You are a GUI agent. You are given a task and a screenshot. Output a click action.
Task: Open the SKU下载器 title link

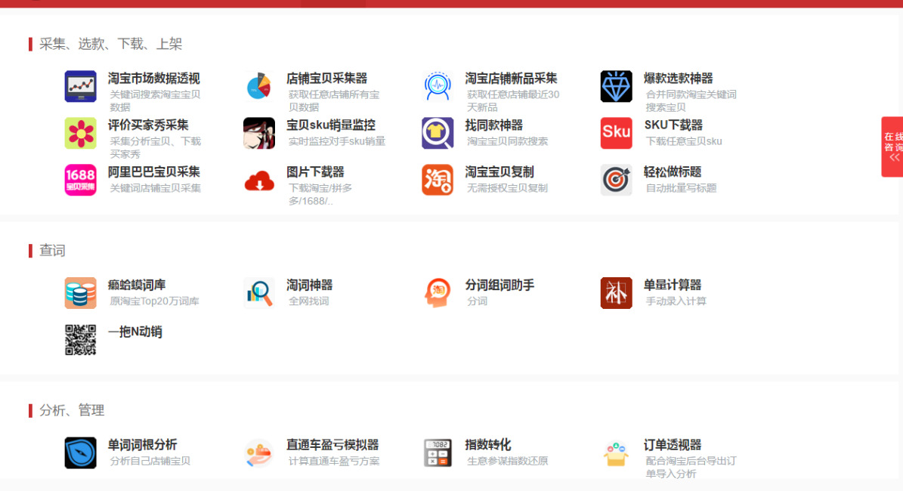point(673,125)
